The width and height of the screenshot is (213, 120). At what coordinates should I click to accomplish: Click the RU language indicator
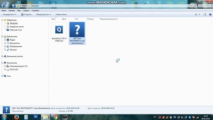click(x=155, y=117)
